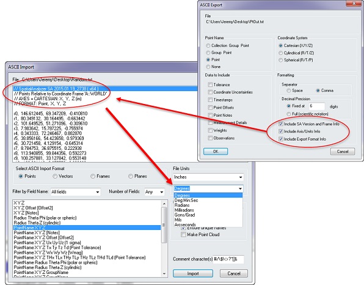Collapse the Degrees angle units dropdown

pos(240,188)
